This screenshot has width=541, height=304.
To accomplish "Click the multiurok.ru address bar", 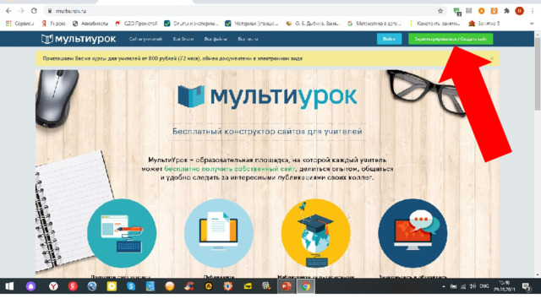I will click(x=242, y=11).
